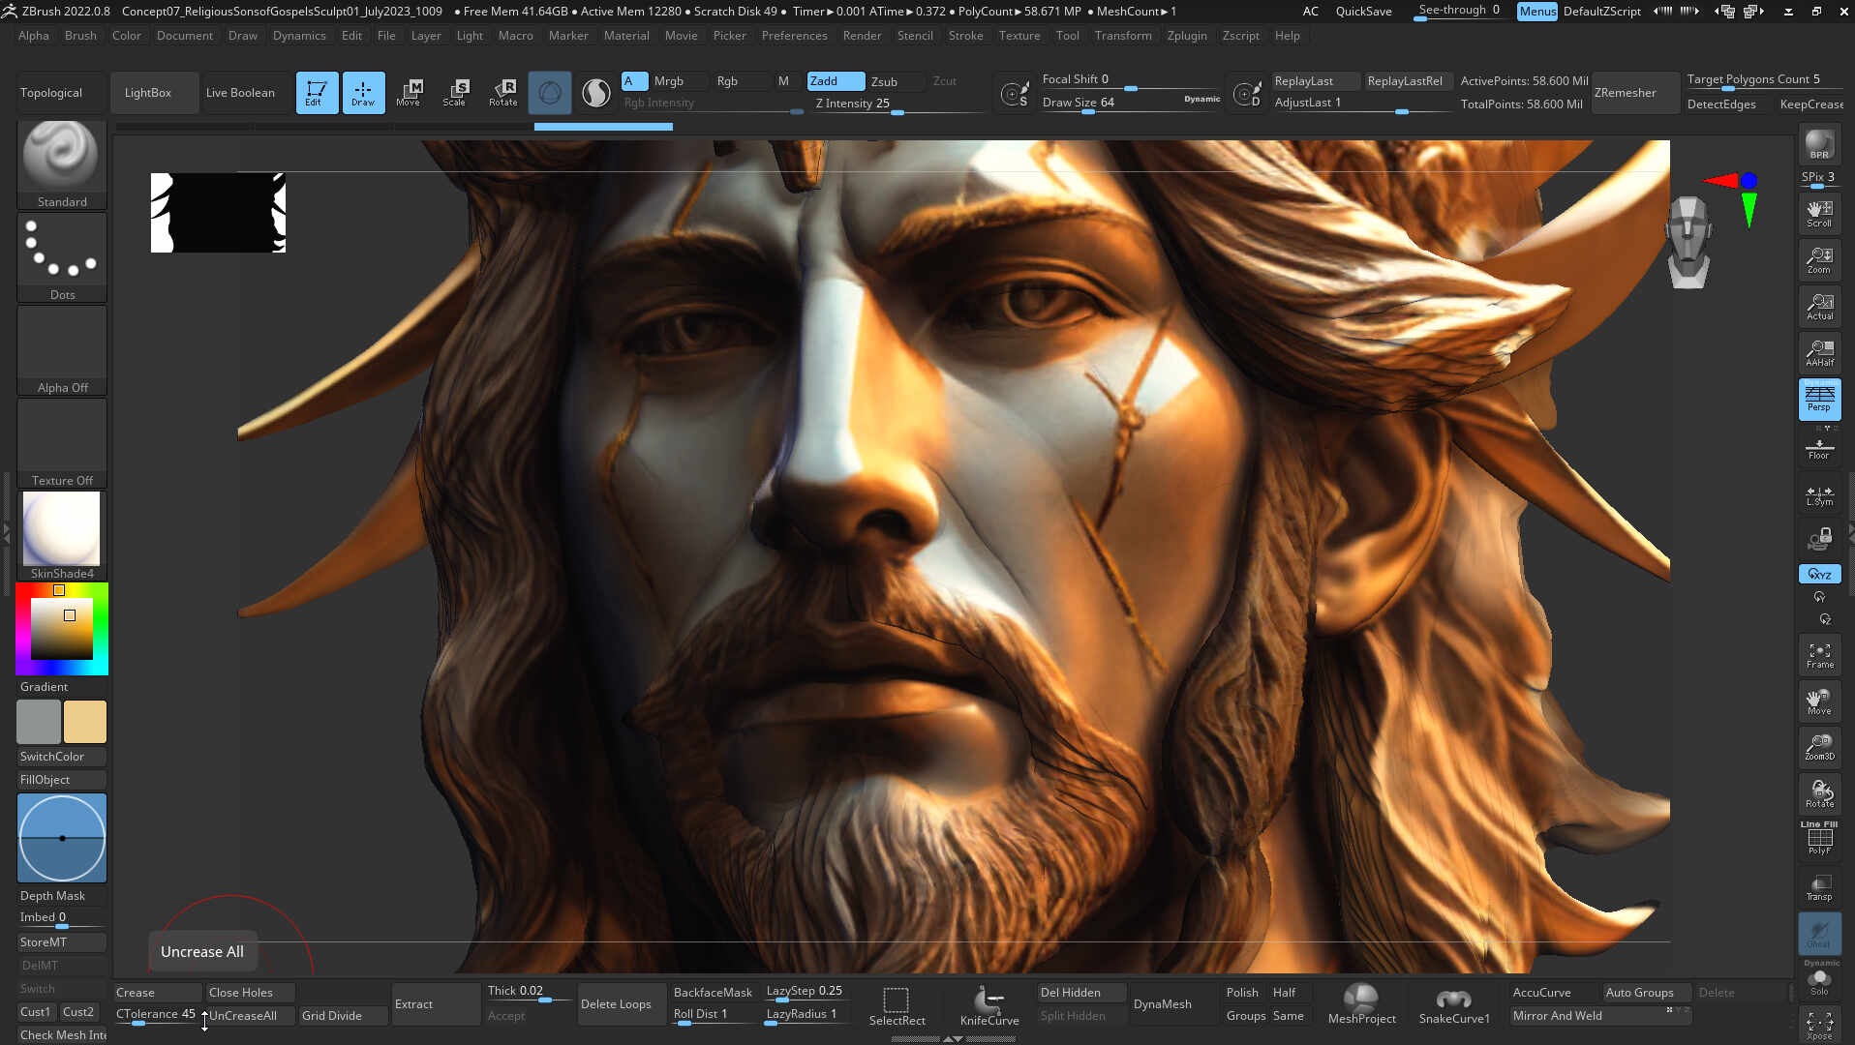Click the BPR render icon
1855x1045 pixels.
point(1819,145)
